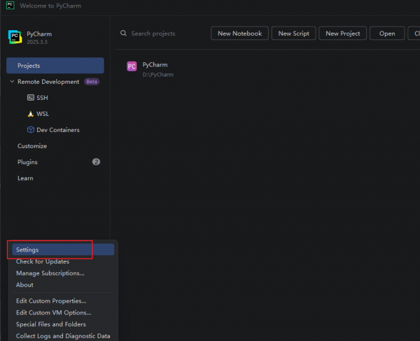
Task: Click the Dev Containers cube icon
Action: (30, 129)
